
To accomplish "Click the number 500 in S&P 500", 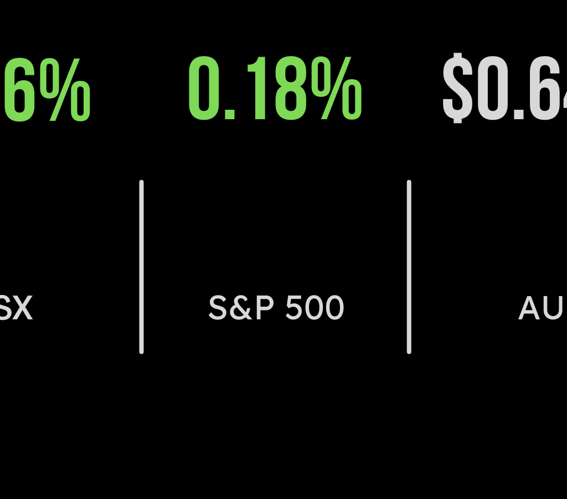I will [x=315, y=309].
